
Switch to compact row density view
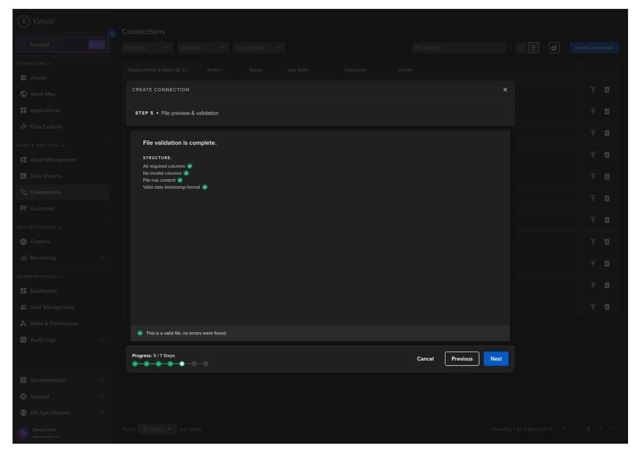521,48
